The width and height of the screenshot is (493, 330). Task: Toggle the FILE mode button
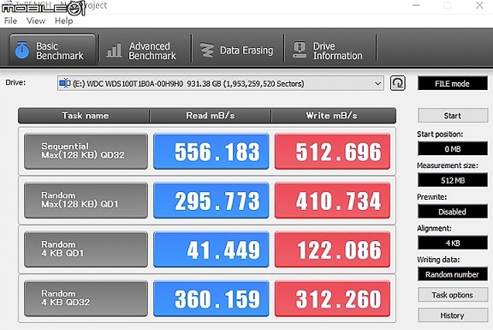coord(453,83)
